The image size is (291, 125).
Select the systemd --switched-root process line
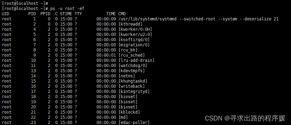(140, 19)
